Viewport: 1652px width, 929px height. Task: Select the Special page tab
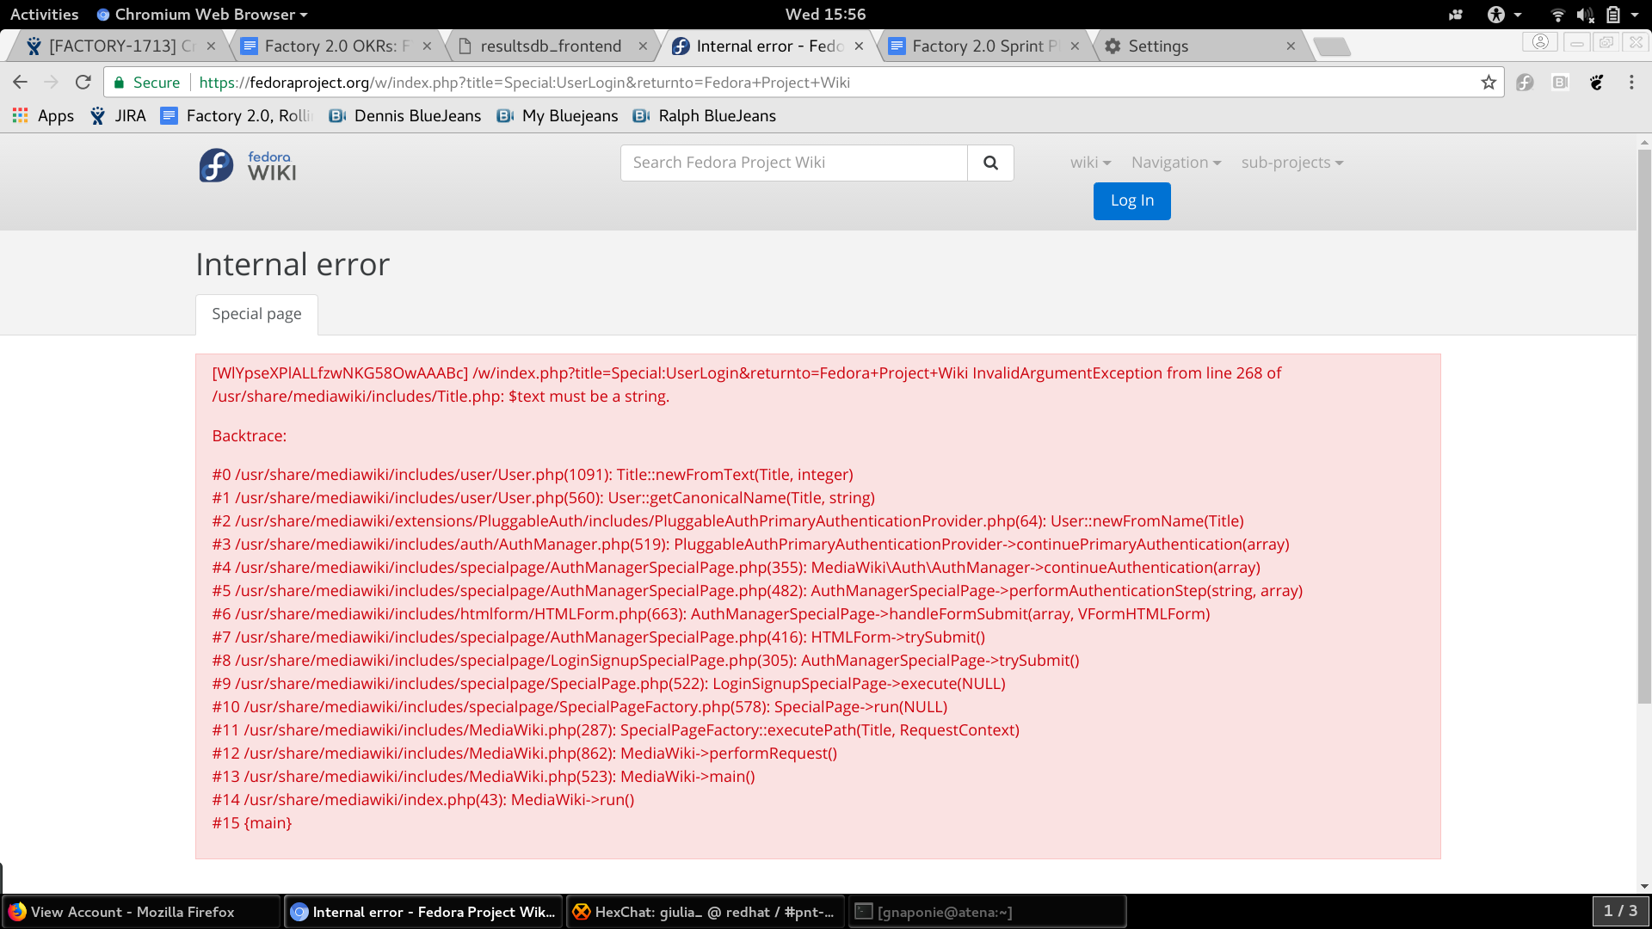(x=256, y=314)
